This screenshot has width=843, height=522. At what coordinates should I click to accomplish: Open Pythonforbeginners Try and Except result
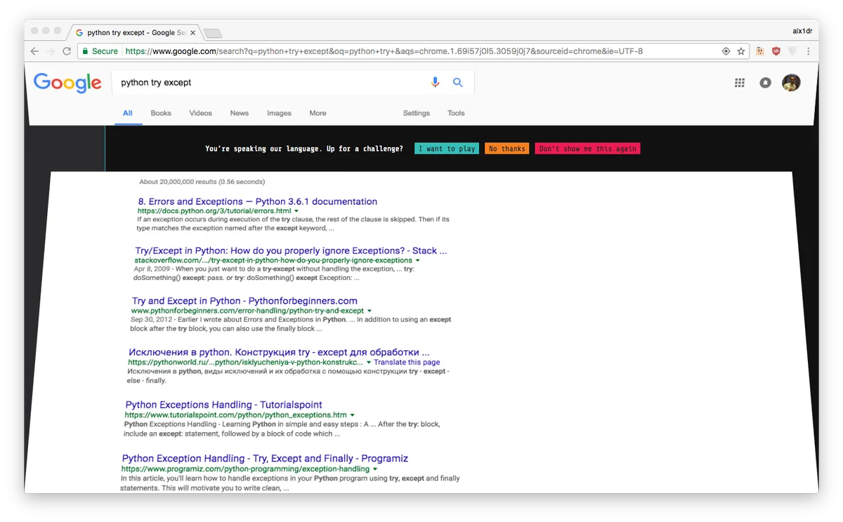click(x=244, y=301)
